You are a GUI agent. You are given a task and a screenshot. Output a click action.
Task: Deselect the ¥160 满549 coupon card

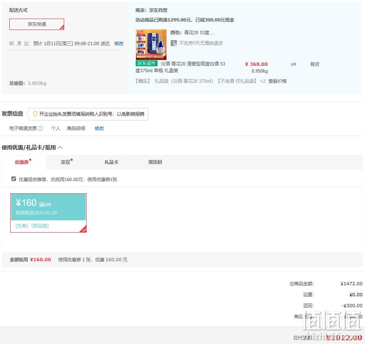pyautogui.click(x=49, y=213)
